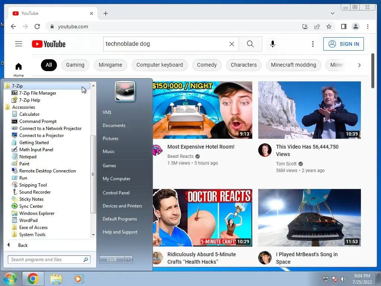Viewport: 381px width, 286px height.
Task: Reload the page in Chrome
Action: point(37,26)
